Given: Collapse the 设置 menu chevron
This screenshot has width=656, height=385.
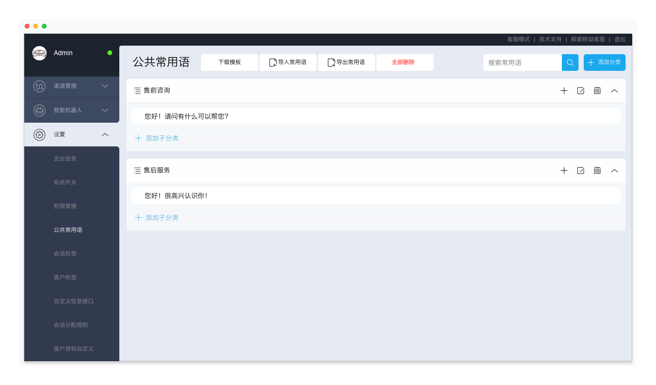Looking at the screenshot, I should (105, 135).
